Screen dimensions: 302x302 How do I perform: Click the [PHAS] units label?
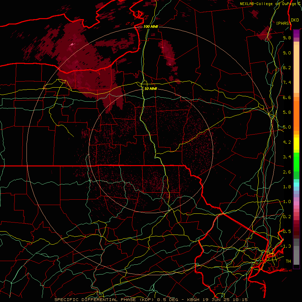284,23
